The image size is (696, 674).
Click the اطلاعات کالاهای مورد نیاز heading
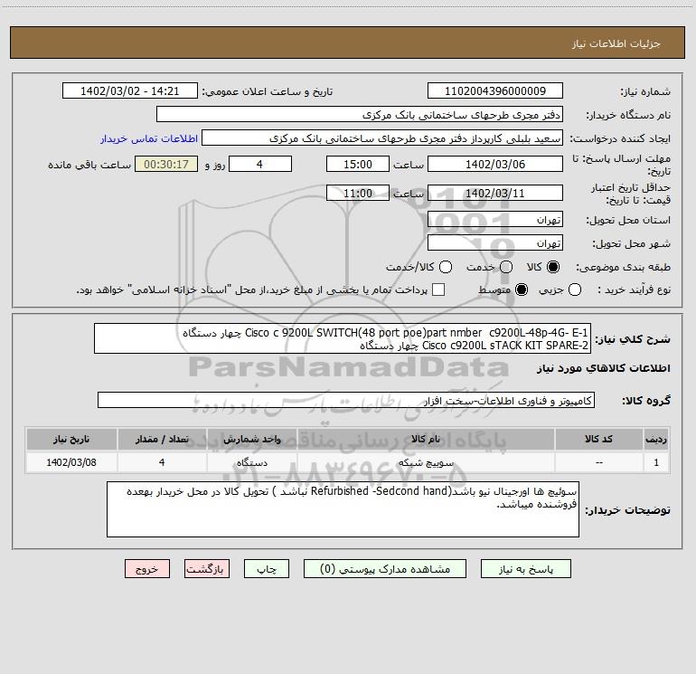click(604, 368)
